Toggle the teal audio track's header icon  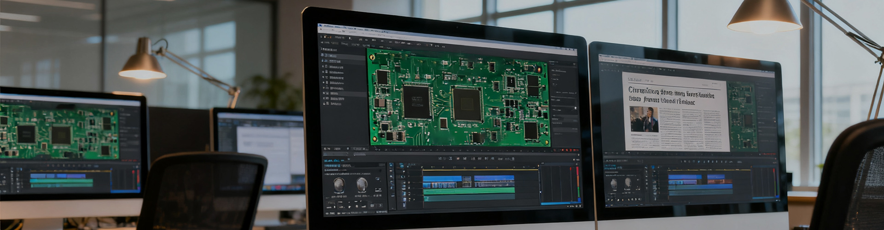[x=404, y=200]
